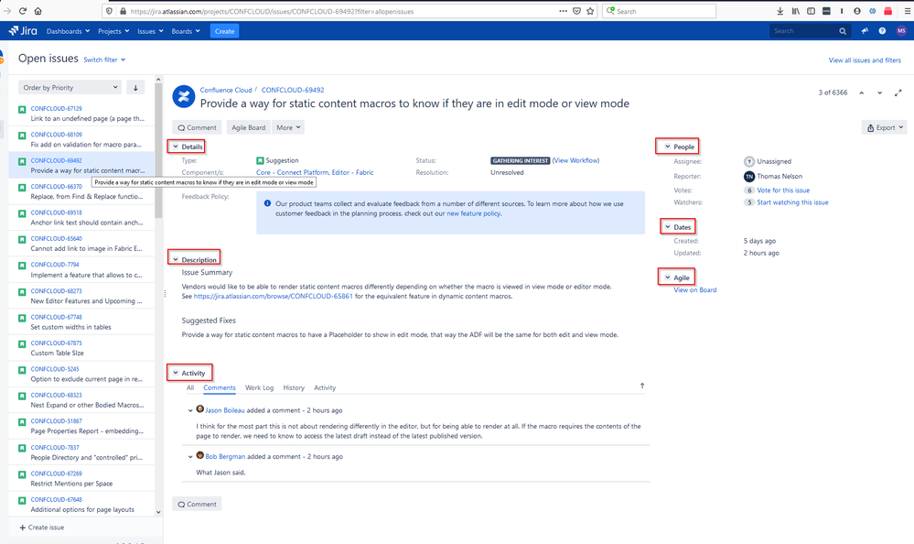
Task: Select issue CONFCLOUD-67129 in list
Action: [81, 114]
